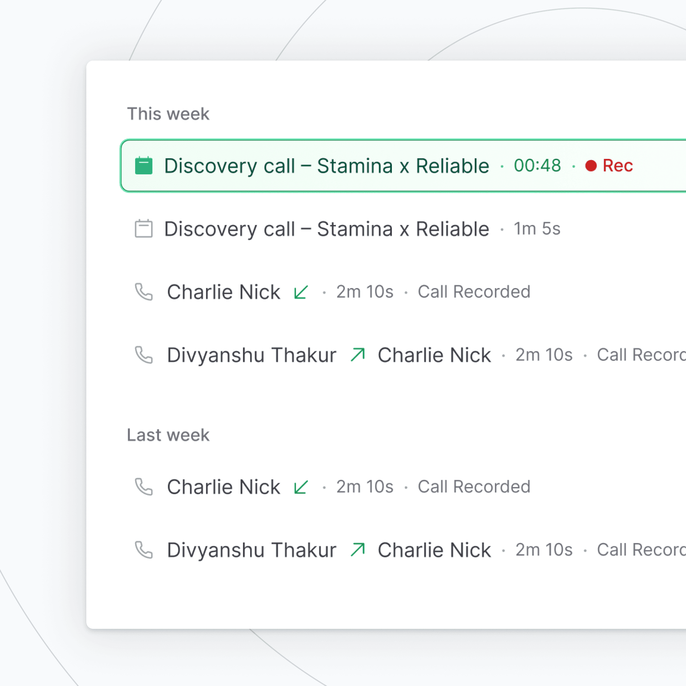Click phone icon of last week's Divyanshu Thakur call
The image size is (686, 686).
point(144,550)
